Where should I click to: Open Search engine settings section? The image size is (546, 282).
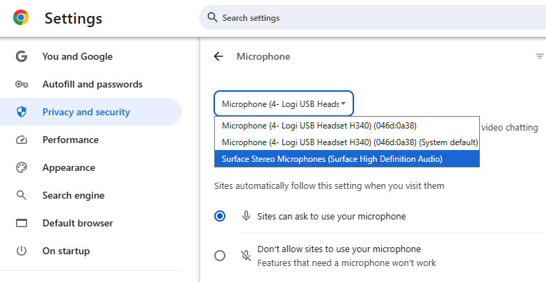click(74, 195)
